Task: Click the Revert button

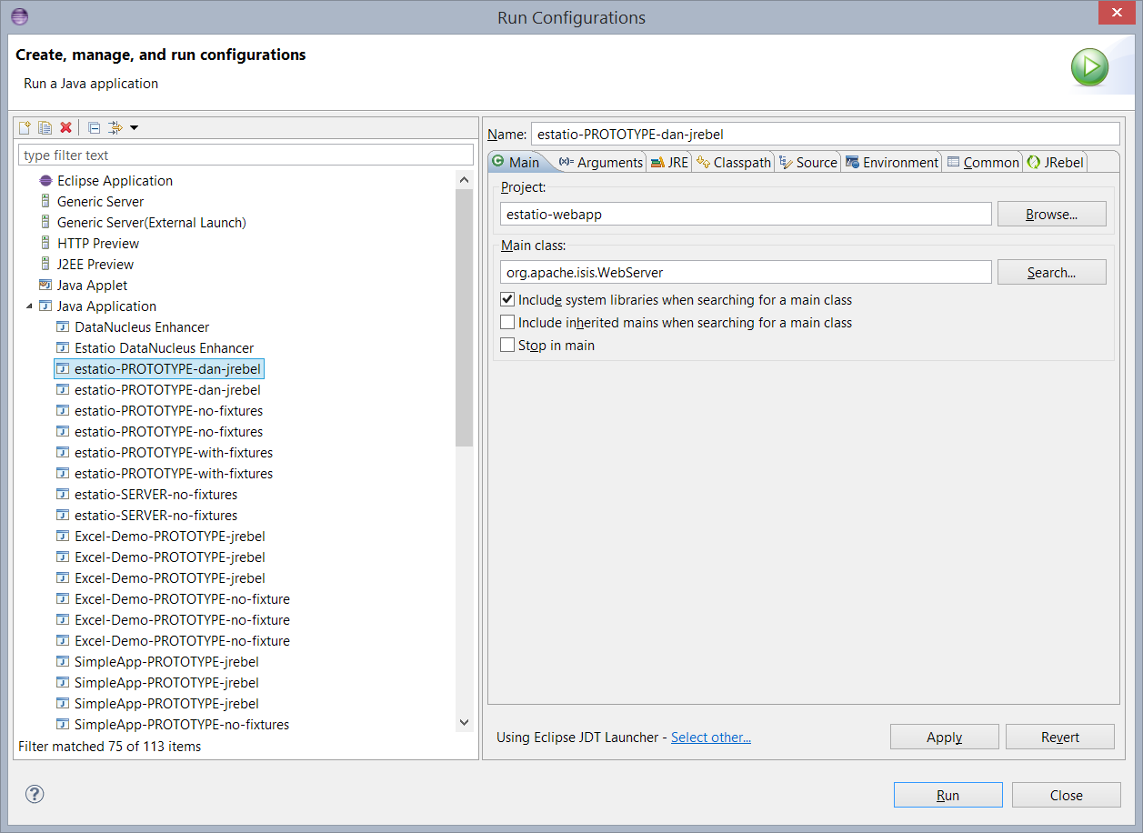Action: 1059,737
